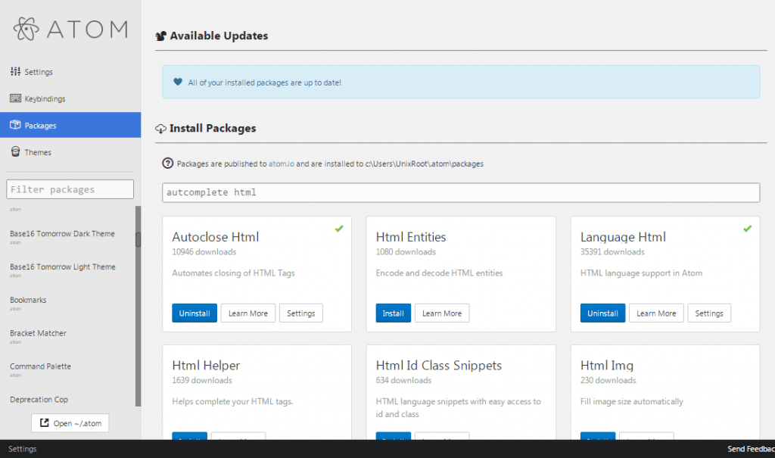Click the cloud-download icon beside Install Packages
The height and width of the screenshot is (458, 775).
tap(160, 128)
